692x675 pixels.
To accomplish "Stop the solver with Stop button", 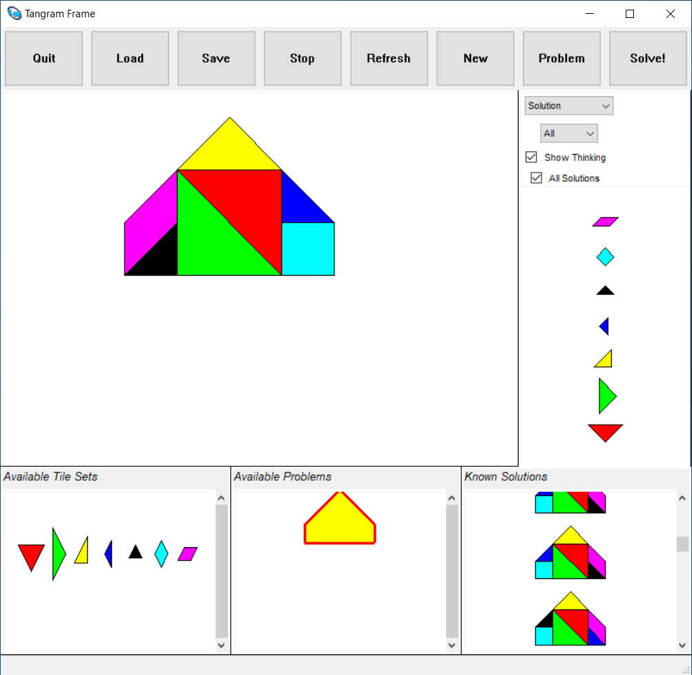I will (x=302, y=58).
